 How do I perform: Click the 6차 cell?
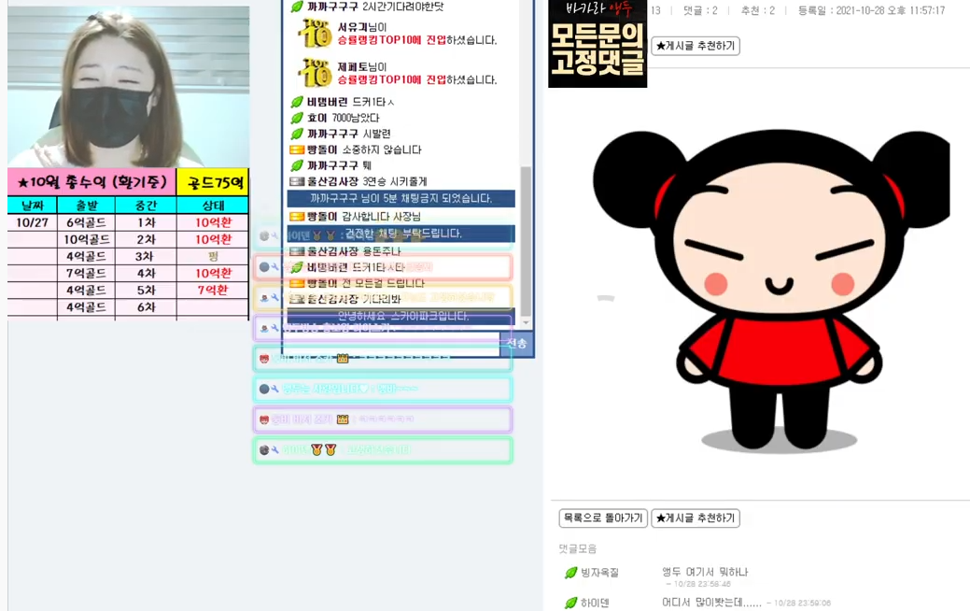click(x=146, y=307)
